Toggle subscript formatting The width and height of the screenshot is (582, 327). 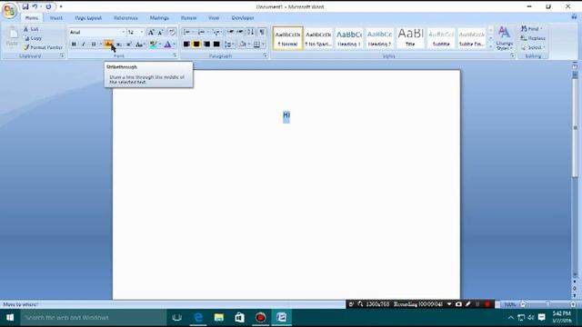pos(119,45)
